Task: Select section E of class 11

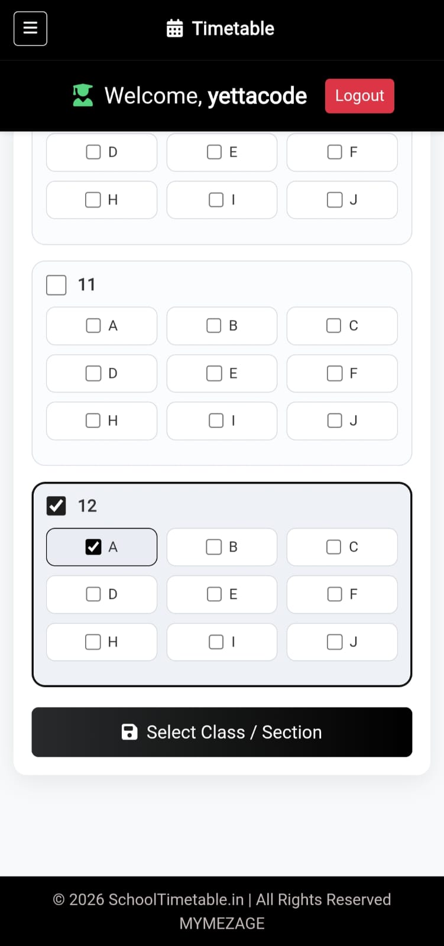Action: [213, 373]
